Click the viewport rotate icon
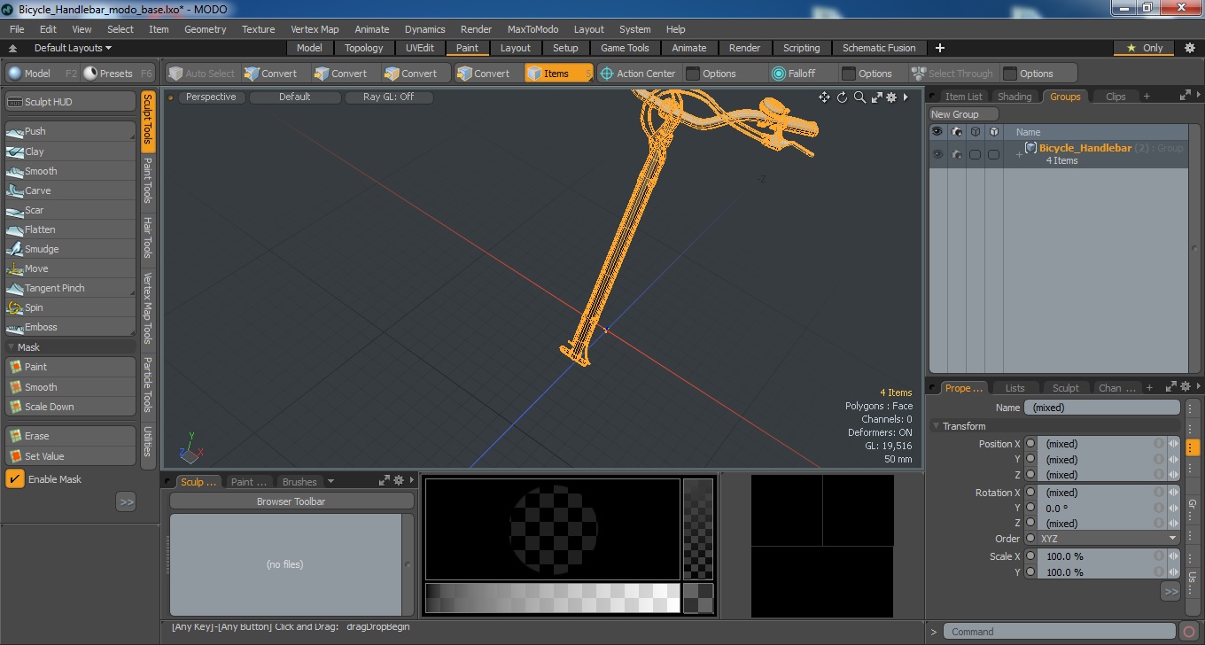This screenshot has height=645, width=1205. click(842, 97)
